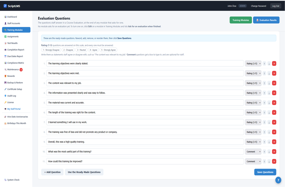Open type dropdown for 'free of bias' question
The width and height of the screenshot is (285, 187).
click(x=253, y=132)
